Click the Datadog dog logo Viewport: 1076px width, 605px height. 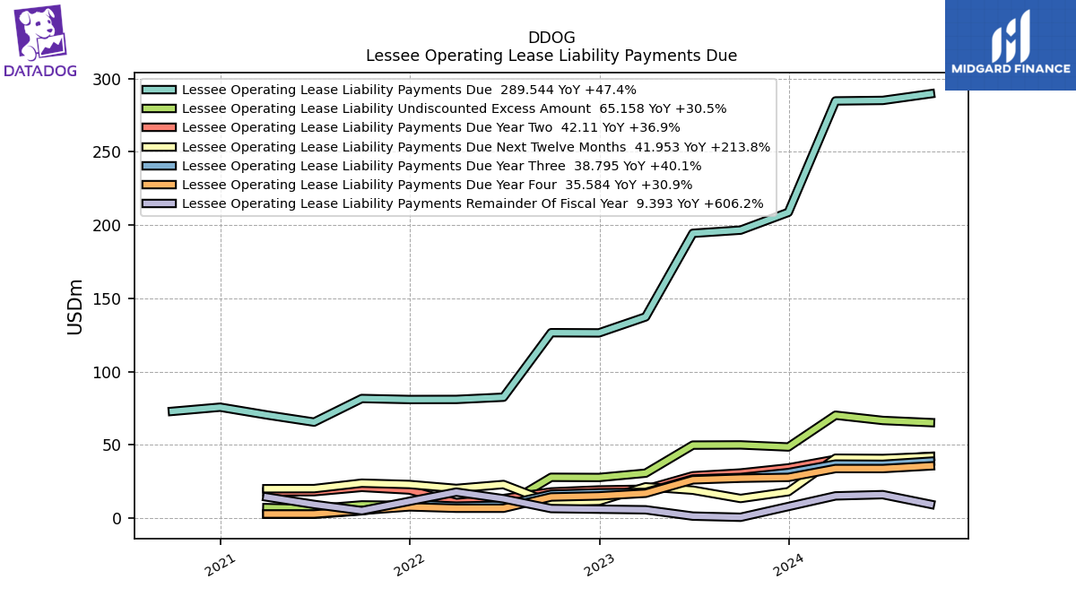click(40, 41)
